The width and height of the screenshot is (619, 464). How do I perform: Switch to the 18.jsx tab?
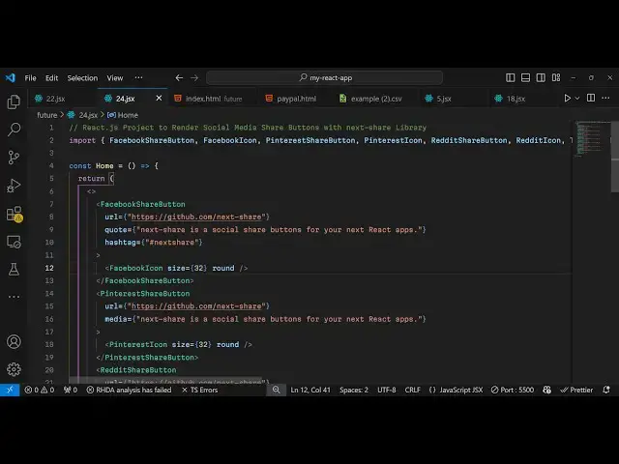coord(516,99)
